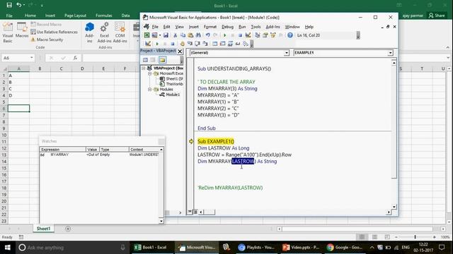Open Macros in the Excel ribbon
The height and width of the screenshot is (254, 453).
tap(22, 30)
